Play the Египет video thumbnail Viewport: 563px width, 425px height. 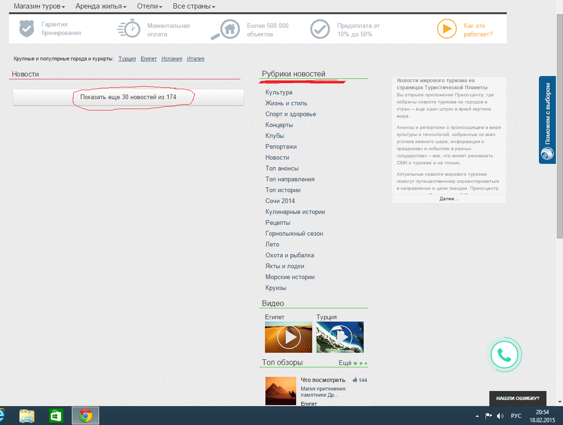(x=289, y=337)
